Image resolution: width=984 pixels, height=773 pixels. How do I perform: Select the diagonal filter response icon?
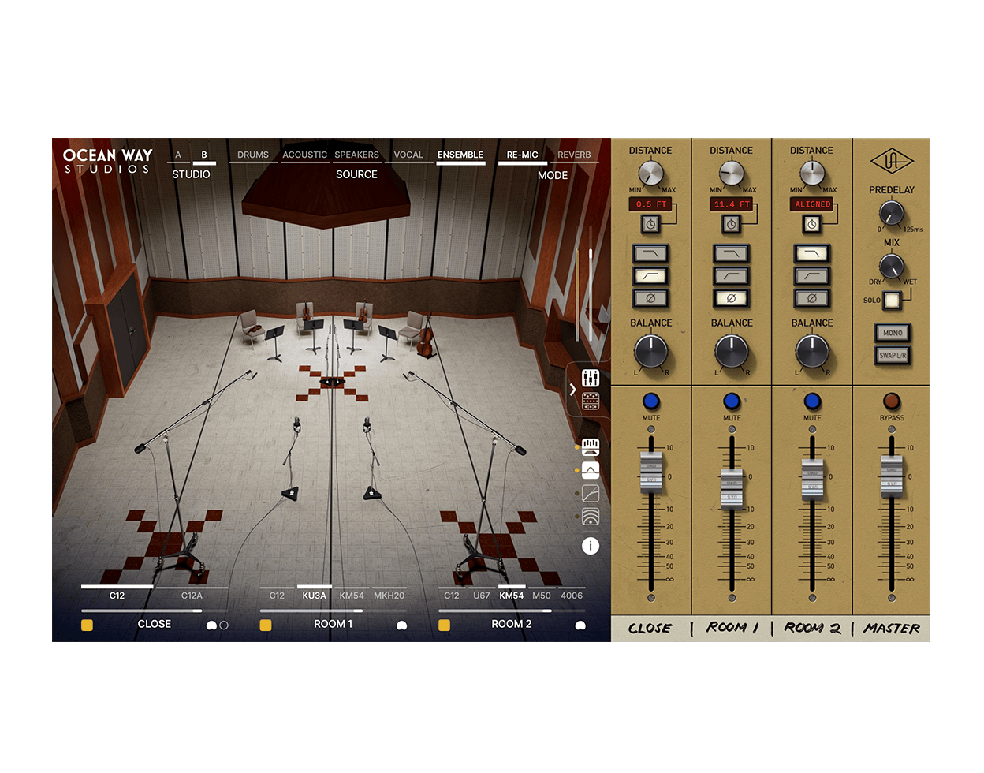click(592, 494)
